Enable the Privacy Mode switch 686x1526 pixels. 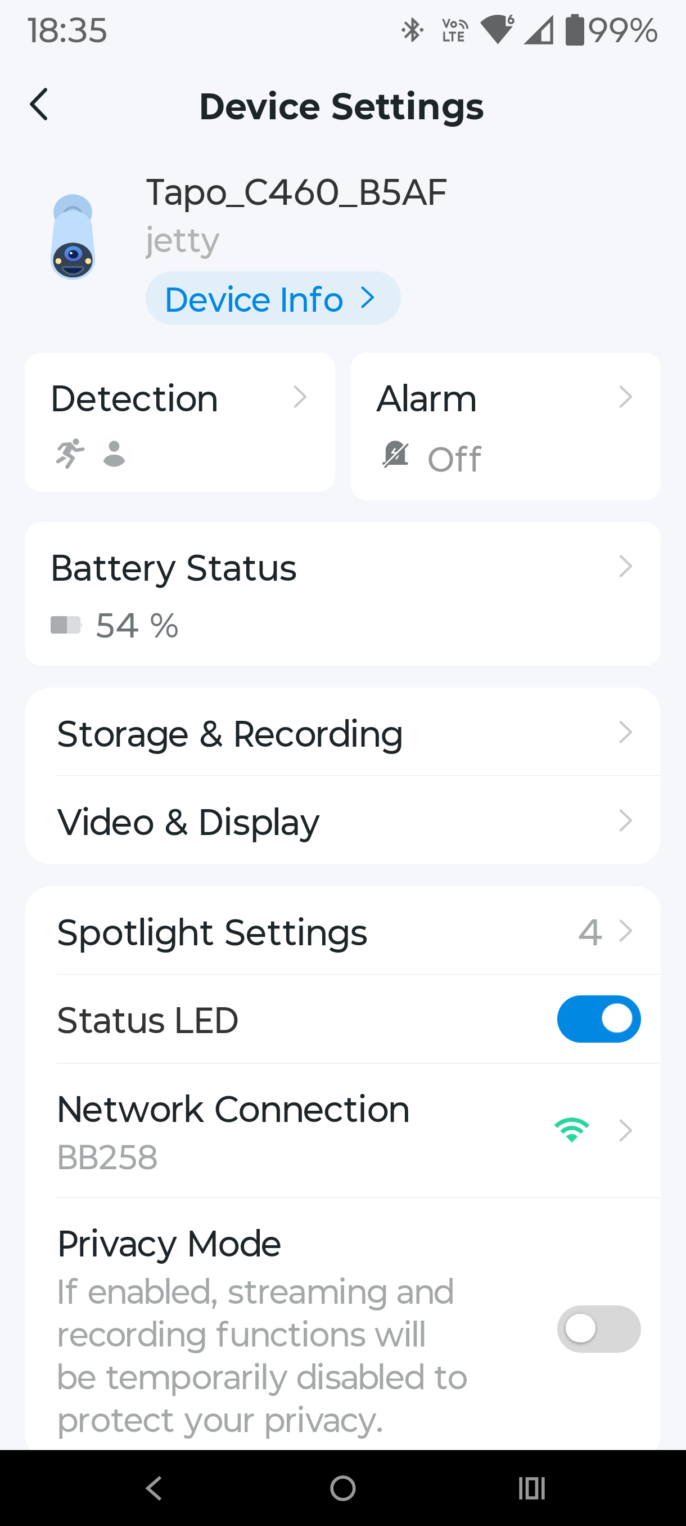(x=598, y=1328)
